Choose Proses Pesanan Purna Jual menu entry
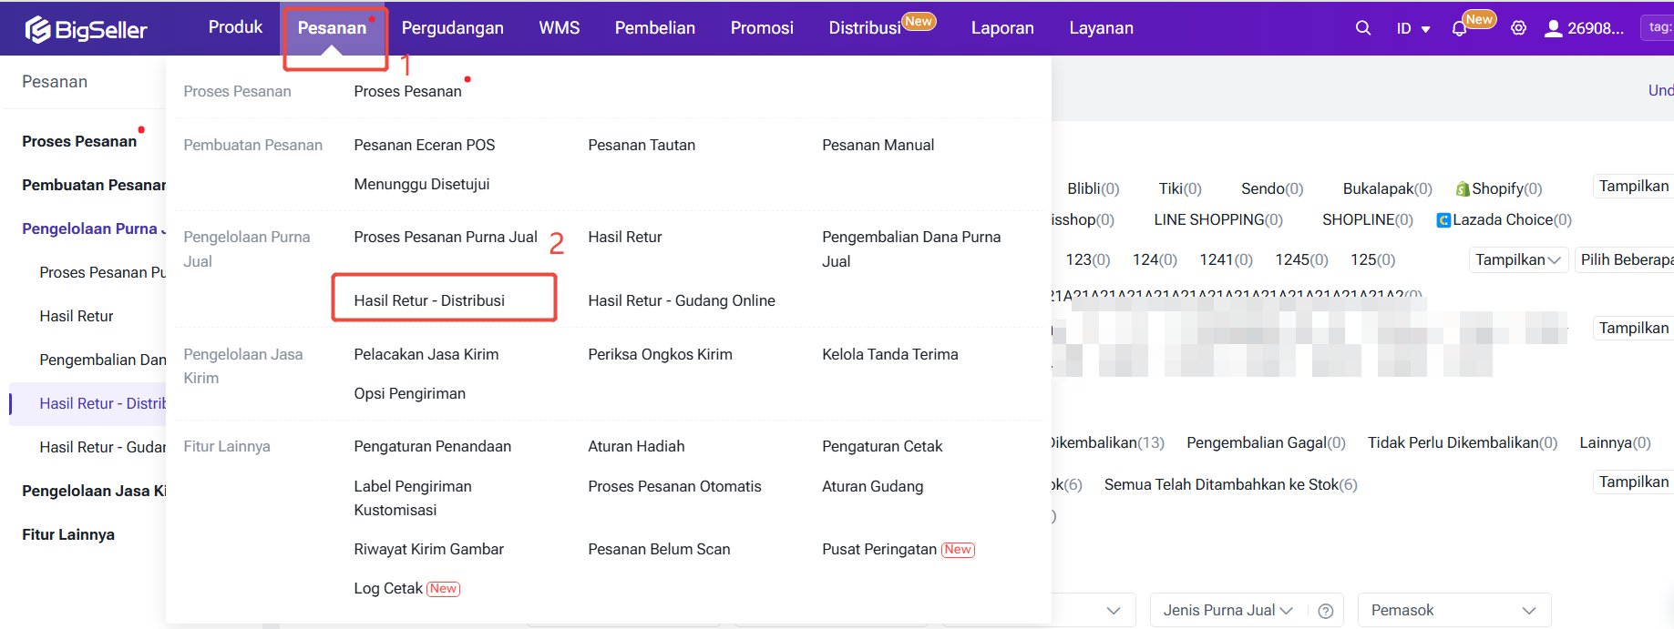The image size is (1674, 629). click(x=446, y=237)
